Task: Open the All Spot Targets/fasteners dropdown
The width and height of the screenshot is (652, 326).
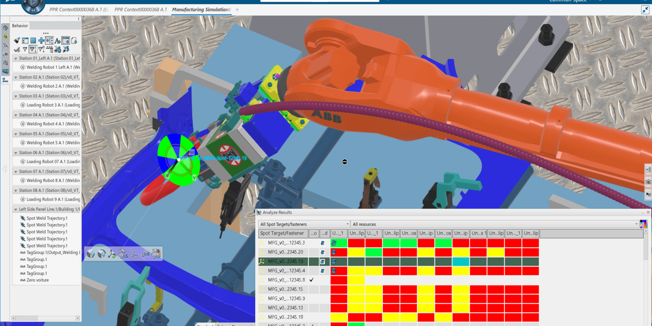Action: coord(304,224)
